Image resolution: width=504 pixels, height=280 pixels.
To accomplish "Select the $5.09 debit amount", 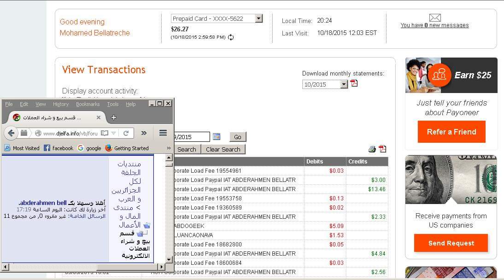I will coord(336,226).
